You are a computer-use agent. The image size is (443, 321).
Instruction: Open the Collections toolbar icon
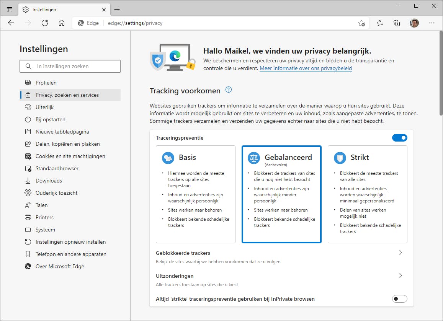click(x=397, y=23)
